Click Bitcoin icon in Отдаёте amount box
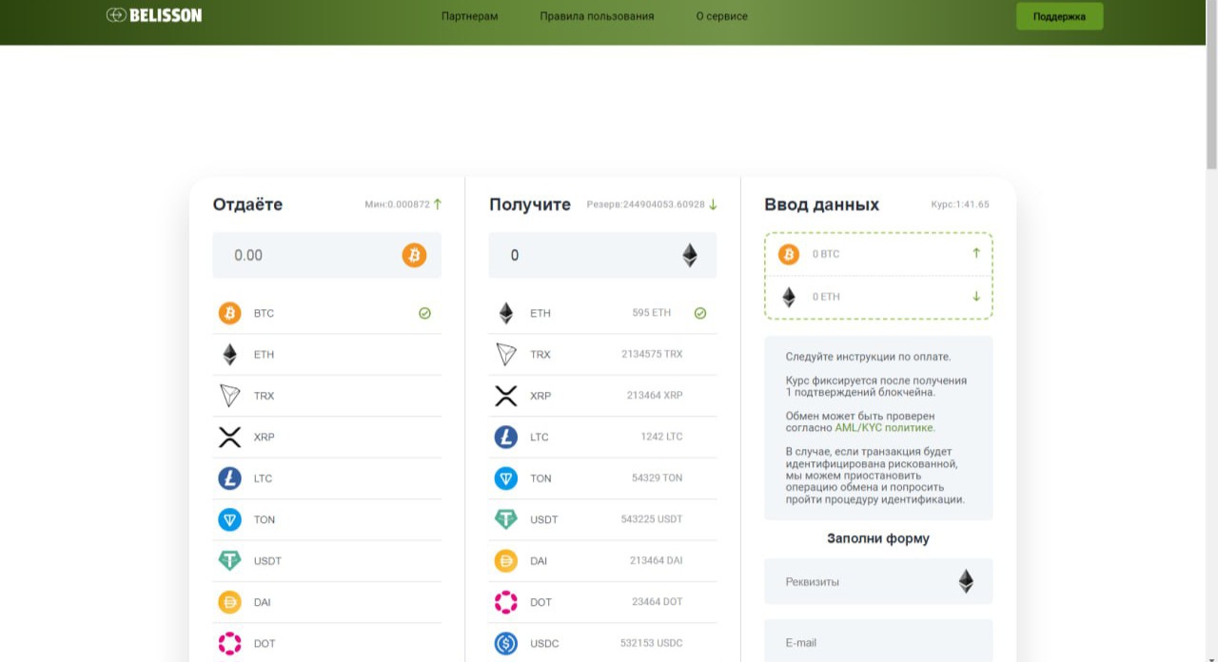Viewport: 1218px width, 662px height. pos(414,255)
